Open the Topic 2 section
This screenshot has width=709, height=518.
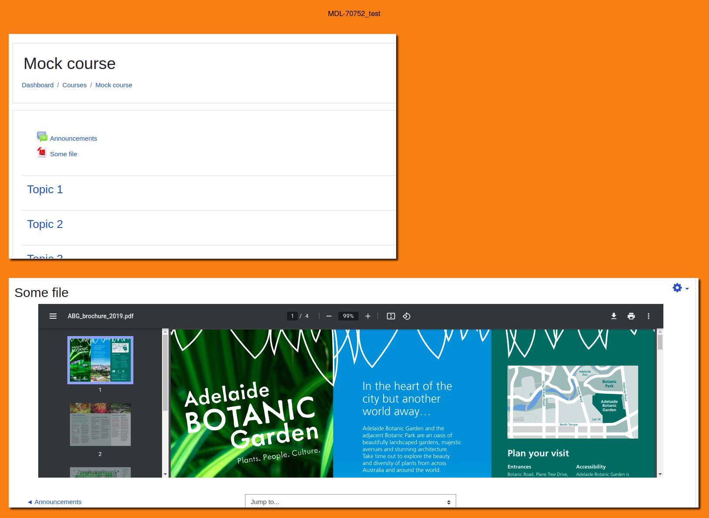pos(45,224)
